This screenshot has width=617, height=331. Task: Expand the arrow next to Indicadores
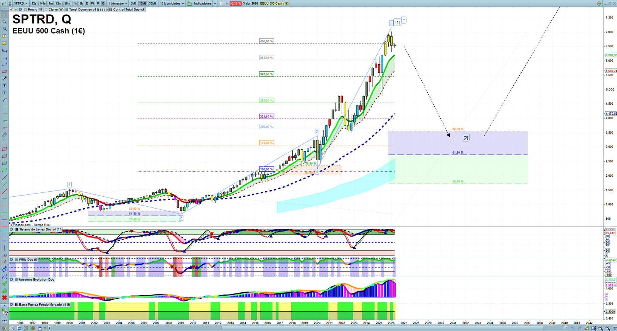coord(215,3)
